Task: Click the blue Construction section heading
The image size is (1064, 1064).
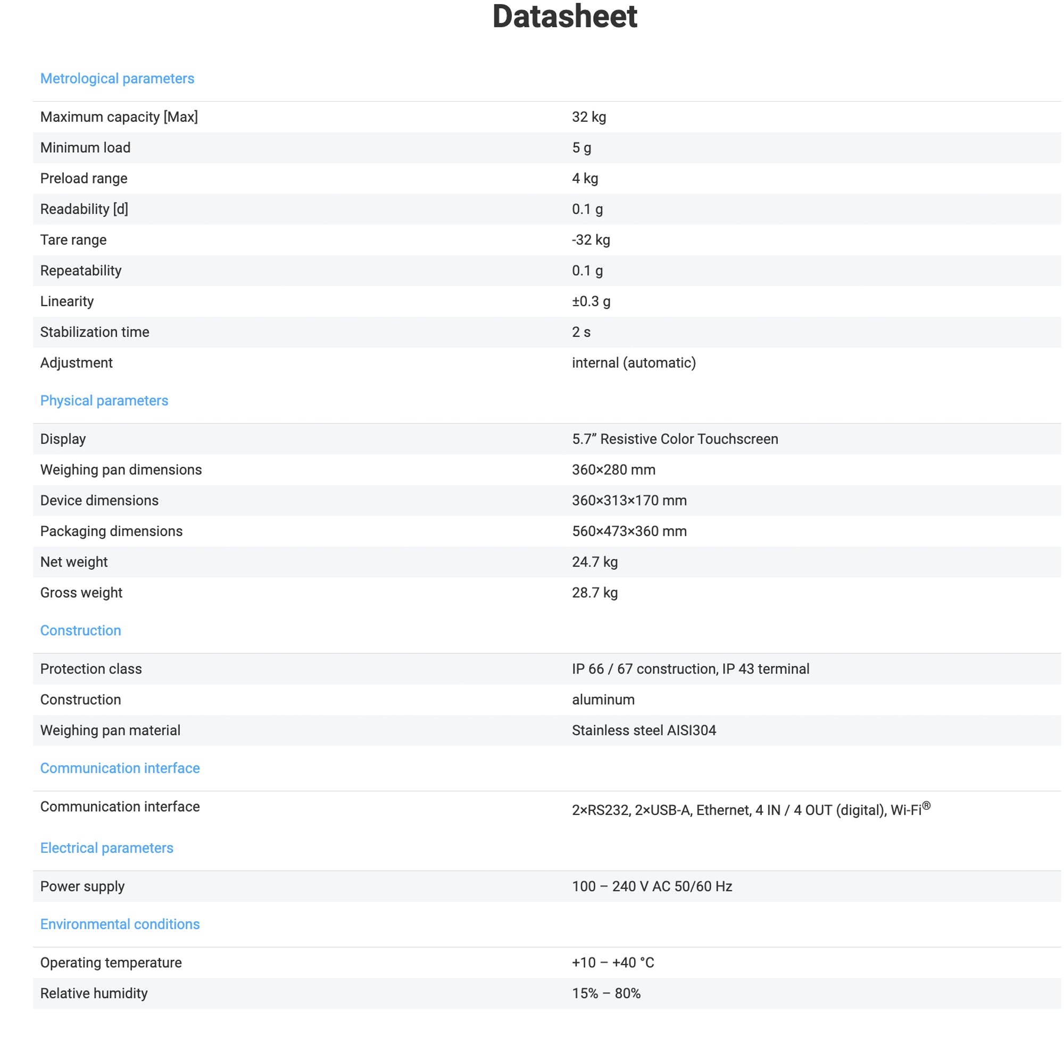Action: (x=80, y=630)
